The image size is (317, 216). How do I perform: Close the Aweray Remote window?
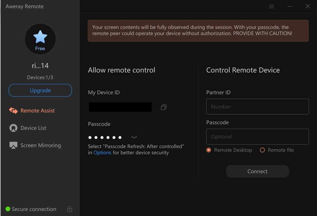click(308, 6)
